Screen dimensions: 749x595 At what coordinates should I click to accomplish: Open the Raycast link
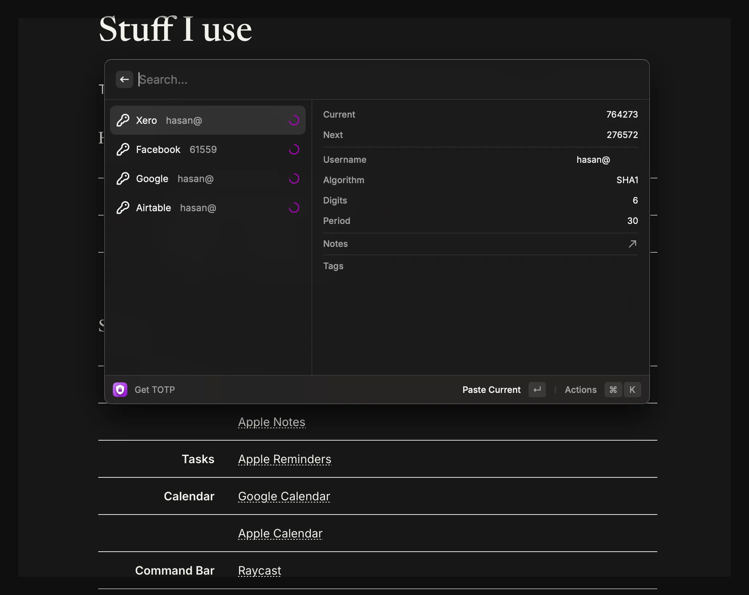pyautogui.click(x=259, y=571)
